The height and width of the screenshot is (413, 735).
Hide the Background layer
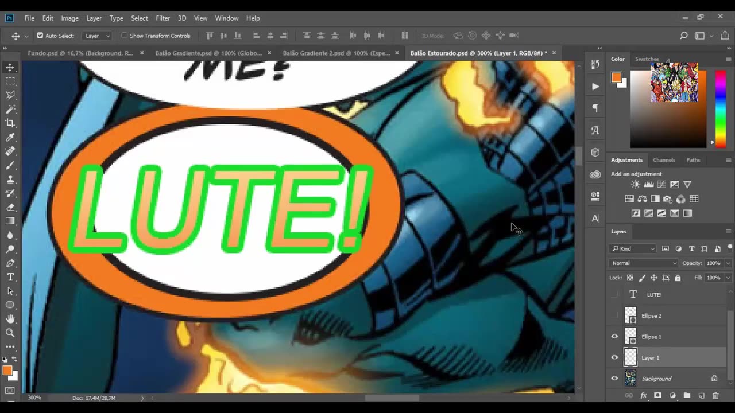click(615, 379)
